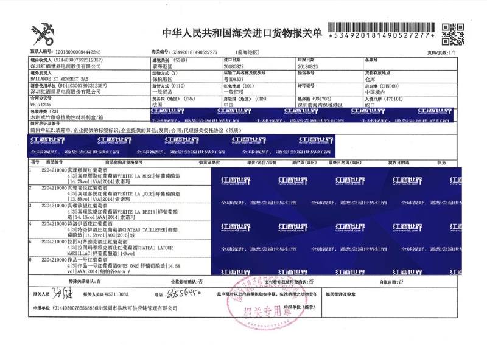
Task: Click the QR code at top right
Action: [x=452, y=33]
